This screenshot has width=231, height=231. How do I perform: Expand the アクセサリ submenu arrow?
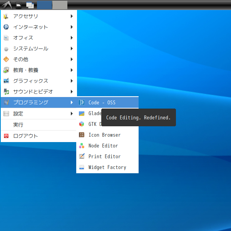coord(72,16)
